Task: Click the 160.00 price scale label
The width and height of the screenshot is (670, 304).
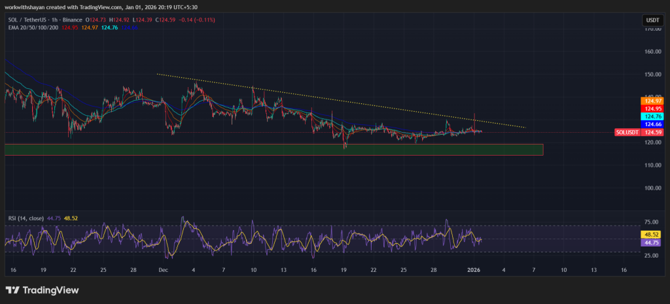Action: [650, 52]
